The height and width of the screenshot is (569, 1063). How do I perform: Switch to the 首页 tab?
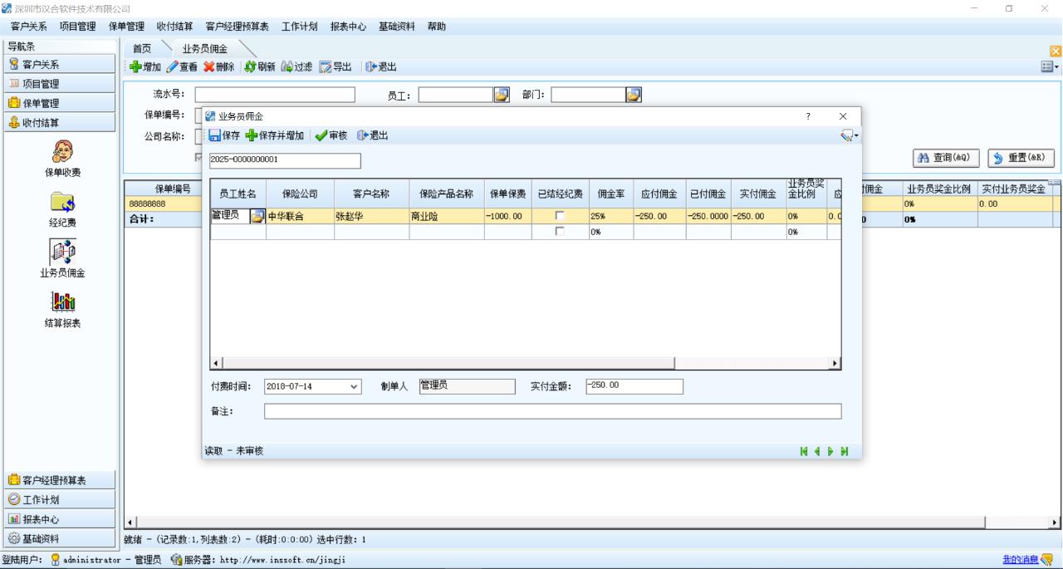click(x=142, y=49)
